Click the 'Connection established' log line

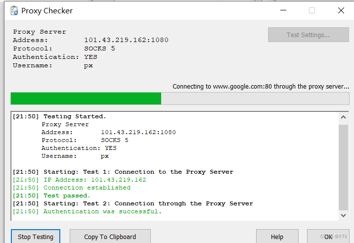(x=72, y=188)
